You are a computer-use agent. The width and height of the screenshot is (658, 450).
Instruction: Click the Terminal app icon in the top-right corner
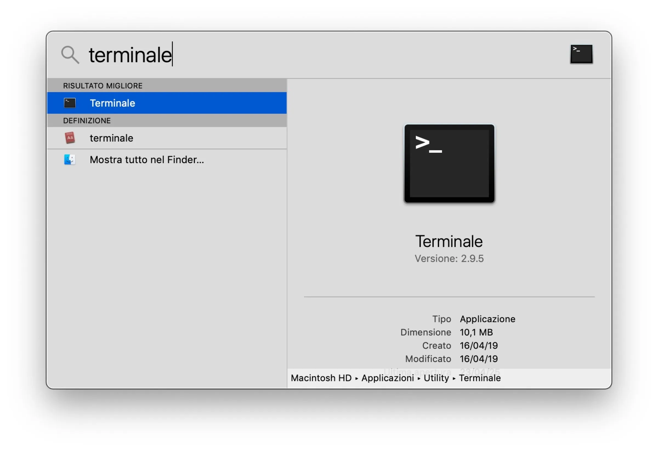point(581,54)
